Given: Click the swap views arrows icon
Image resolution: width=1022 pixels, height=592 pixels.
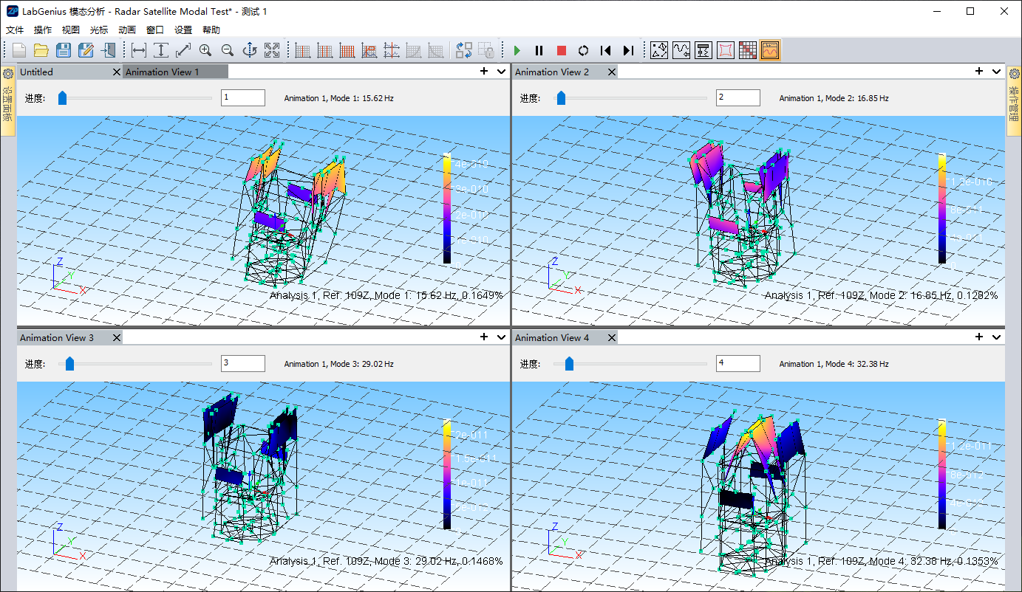Looking at the screenshot, I should tap(464, 50).
